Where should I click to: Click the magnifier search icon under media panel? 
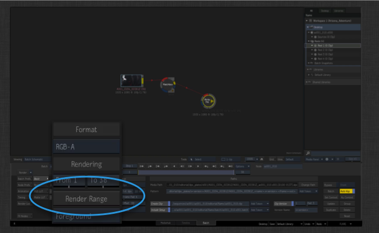click(x=308, y=153)
